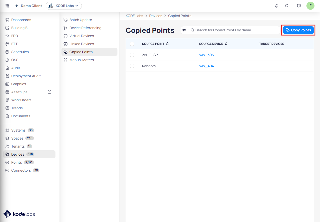The height and width of the screenshot is (222, 320).
Task: Open the apps grid launcher icon
Action: pos(7,6)
